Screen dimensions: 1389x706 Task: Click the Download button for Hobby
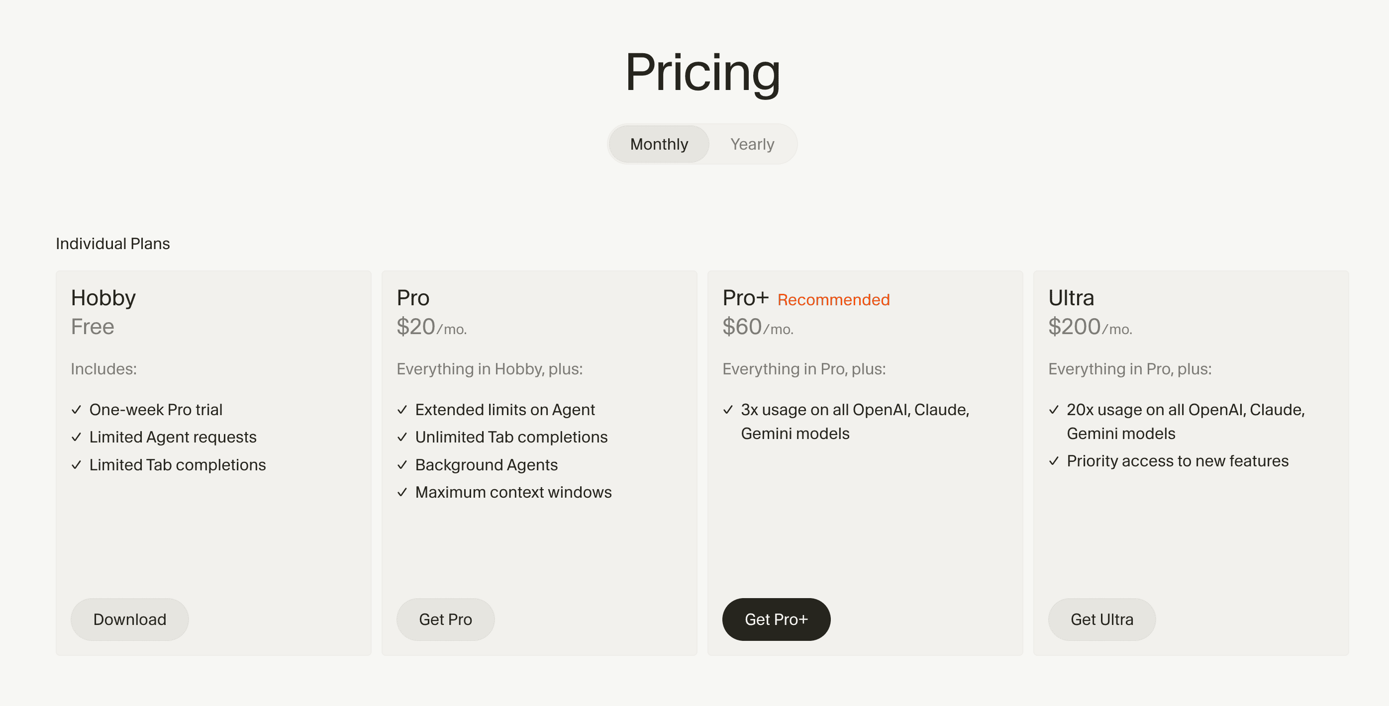[x=129, y=619]
